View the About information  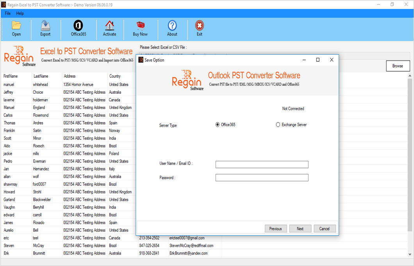pos(172,28)
